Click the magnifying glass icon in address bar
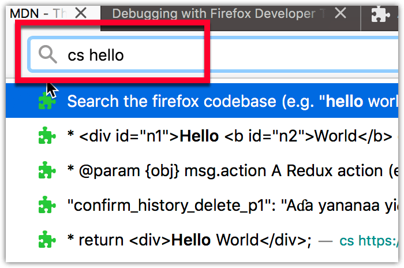Viewport: 404px width, 268px height. click(x=48, y=54)
